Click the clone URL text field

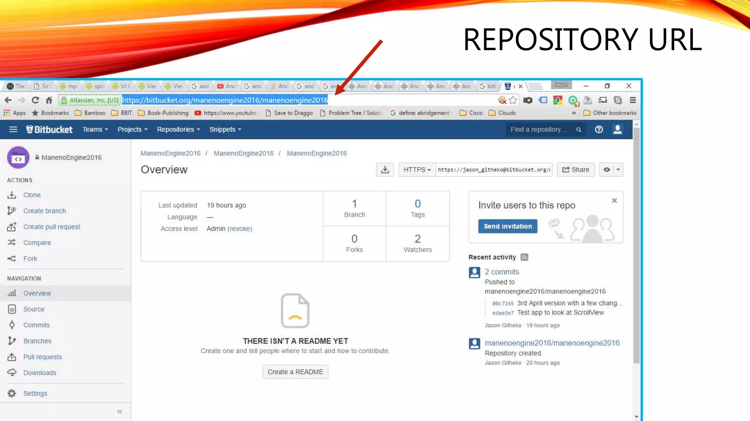coord(494,170)
